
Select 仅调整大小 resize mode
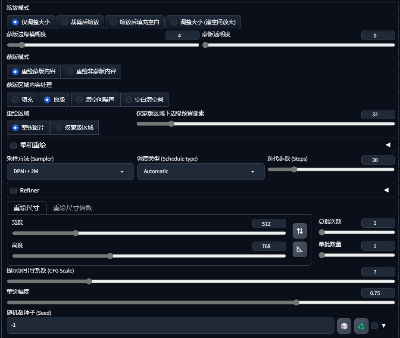click(x=31, y=22)
